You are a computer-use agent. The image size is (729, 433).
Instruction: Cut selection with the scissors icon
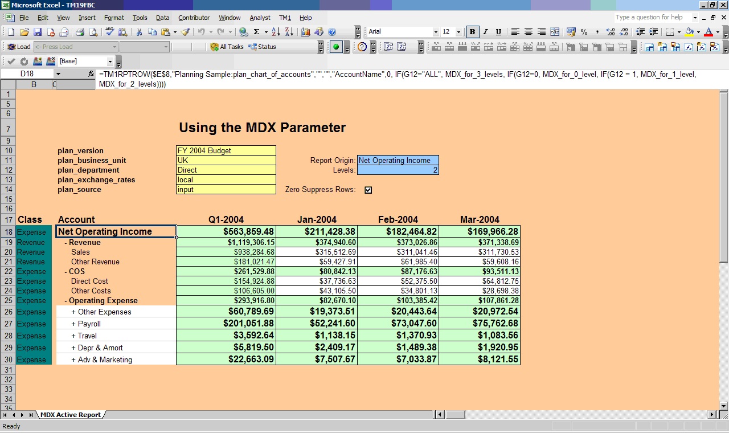[x=139, y=32]
